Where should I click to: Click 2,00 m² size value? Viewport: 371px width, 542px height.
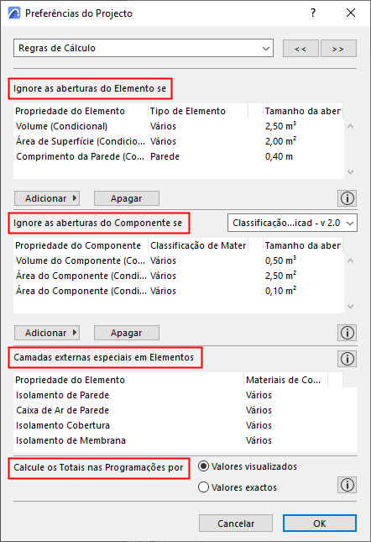point(280,141)
